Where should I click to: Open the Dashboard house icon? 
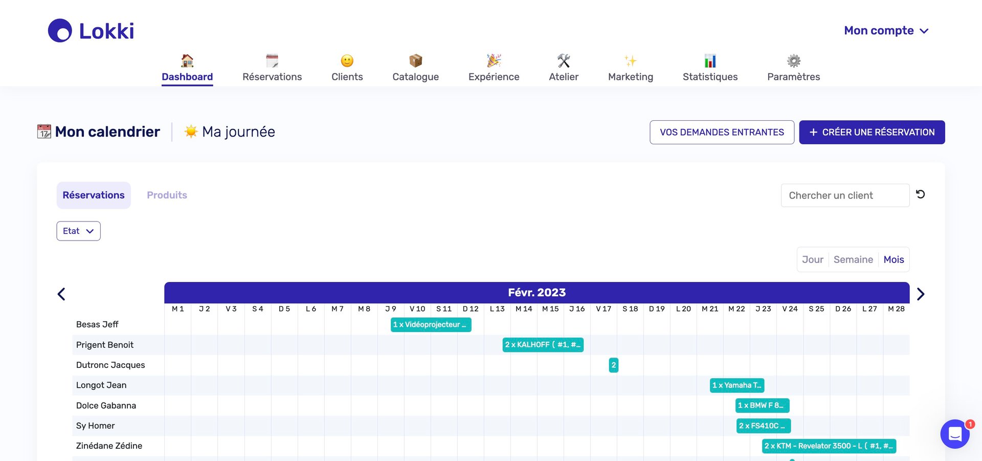187,61
